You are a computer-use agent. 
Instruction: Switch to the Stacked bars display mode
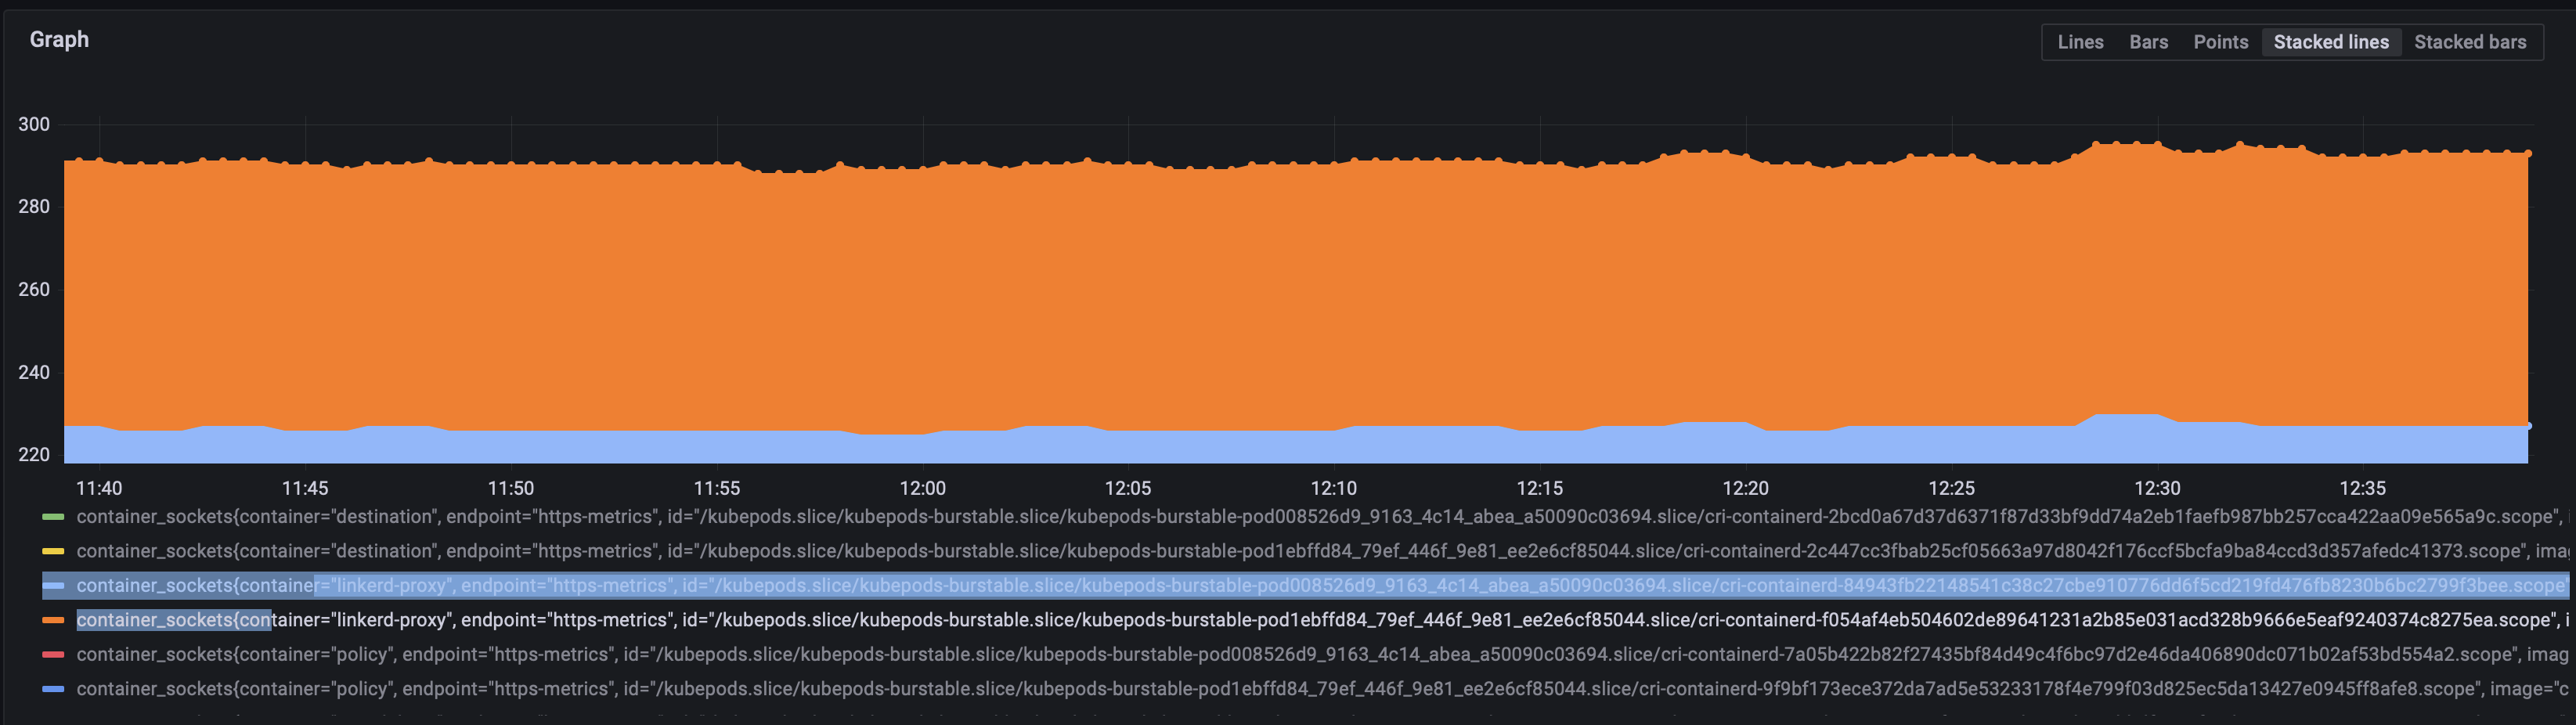2471,42
